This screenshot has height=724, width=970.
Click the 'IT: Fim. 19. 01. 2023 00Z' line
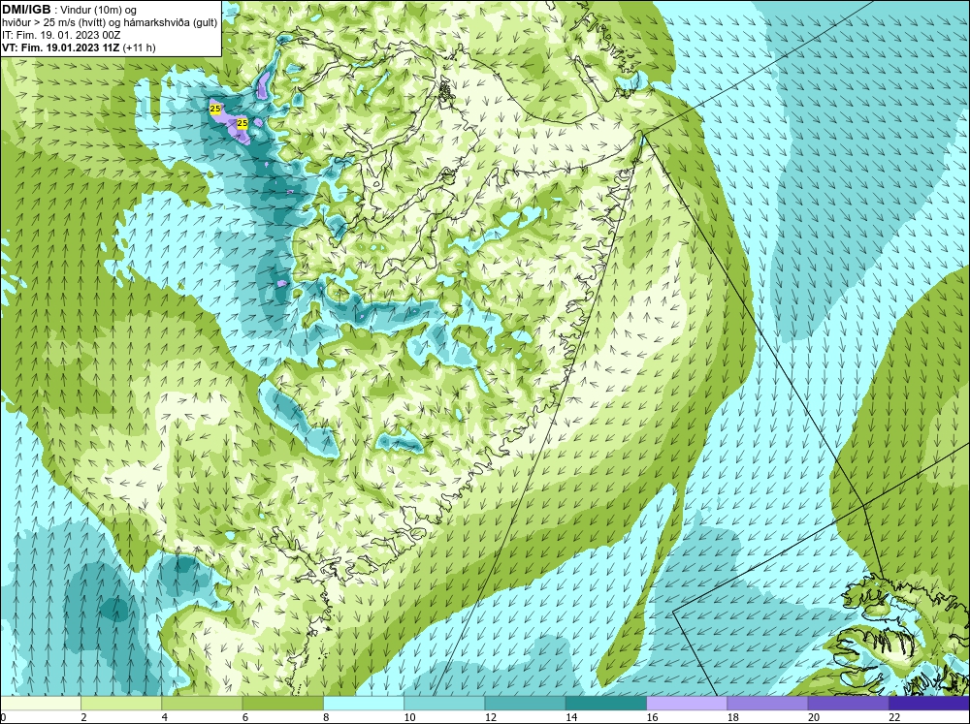click(x=61, y=35)
